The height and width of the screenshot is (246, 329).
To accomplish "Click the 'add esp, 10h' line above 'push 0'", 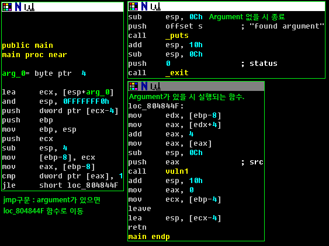I will tap(165, 45).
